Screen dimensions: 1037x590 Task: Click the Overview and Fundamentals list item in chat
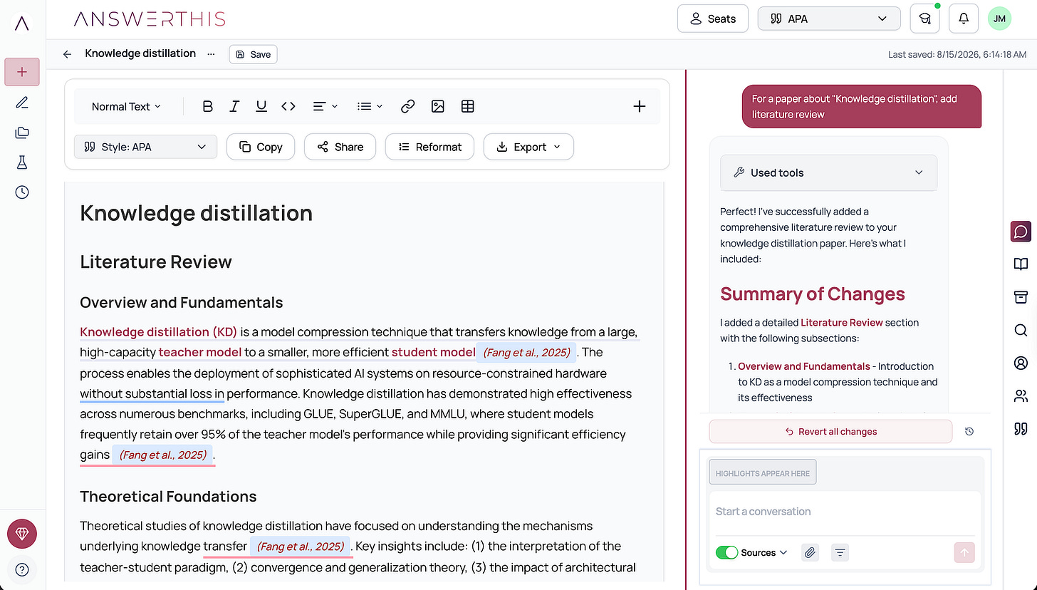coord(803,366)
